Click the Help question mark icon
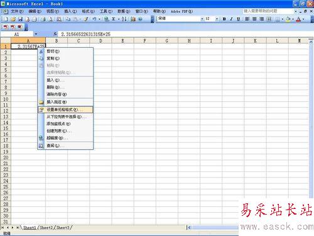Image resolution: width=314 pixels, height=236 pixels. 140,19
